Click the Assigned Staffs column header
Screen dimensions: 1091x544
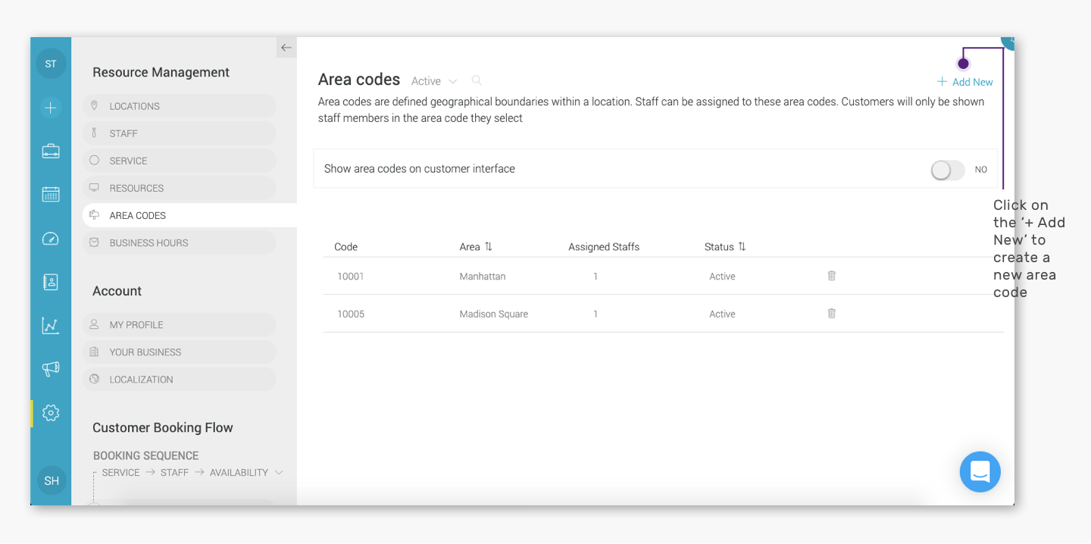coord(604,247)
